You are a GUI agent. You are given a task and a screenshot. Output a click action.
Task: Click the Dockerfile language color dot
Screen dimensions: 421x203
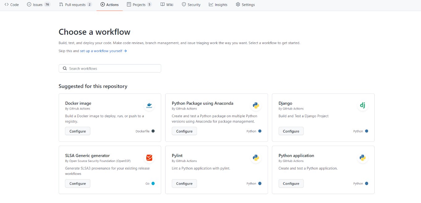pyautogui.click(x=153, y=131)
